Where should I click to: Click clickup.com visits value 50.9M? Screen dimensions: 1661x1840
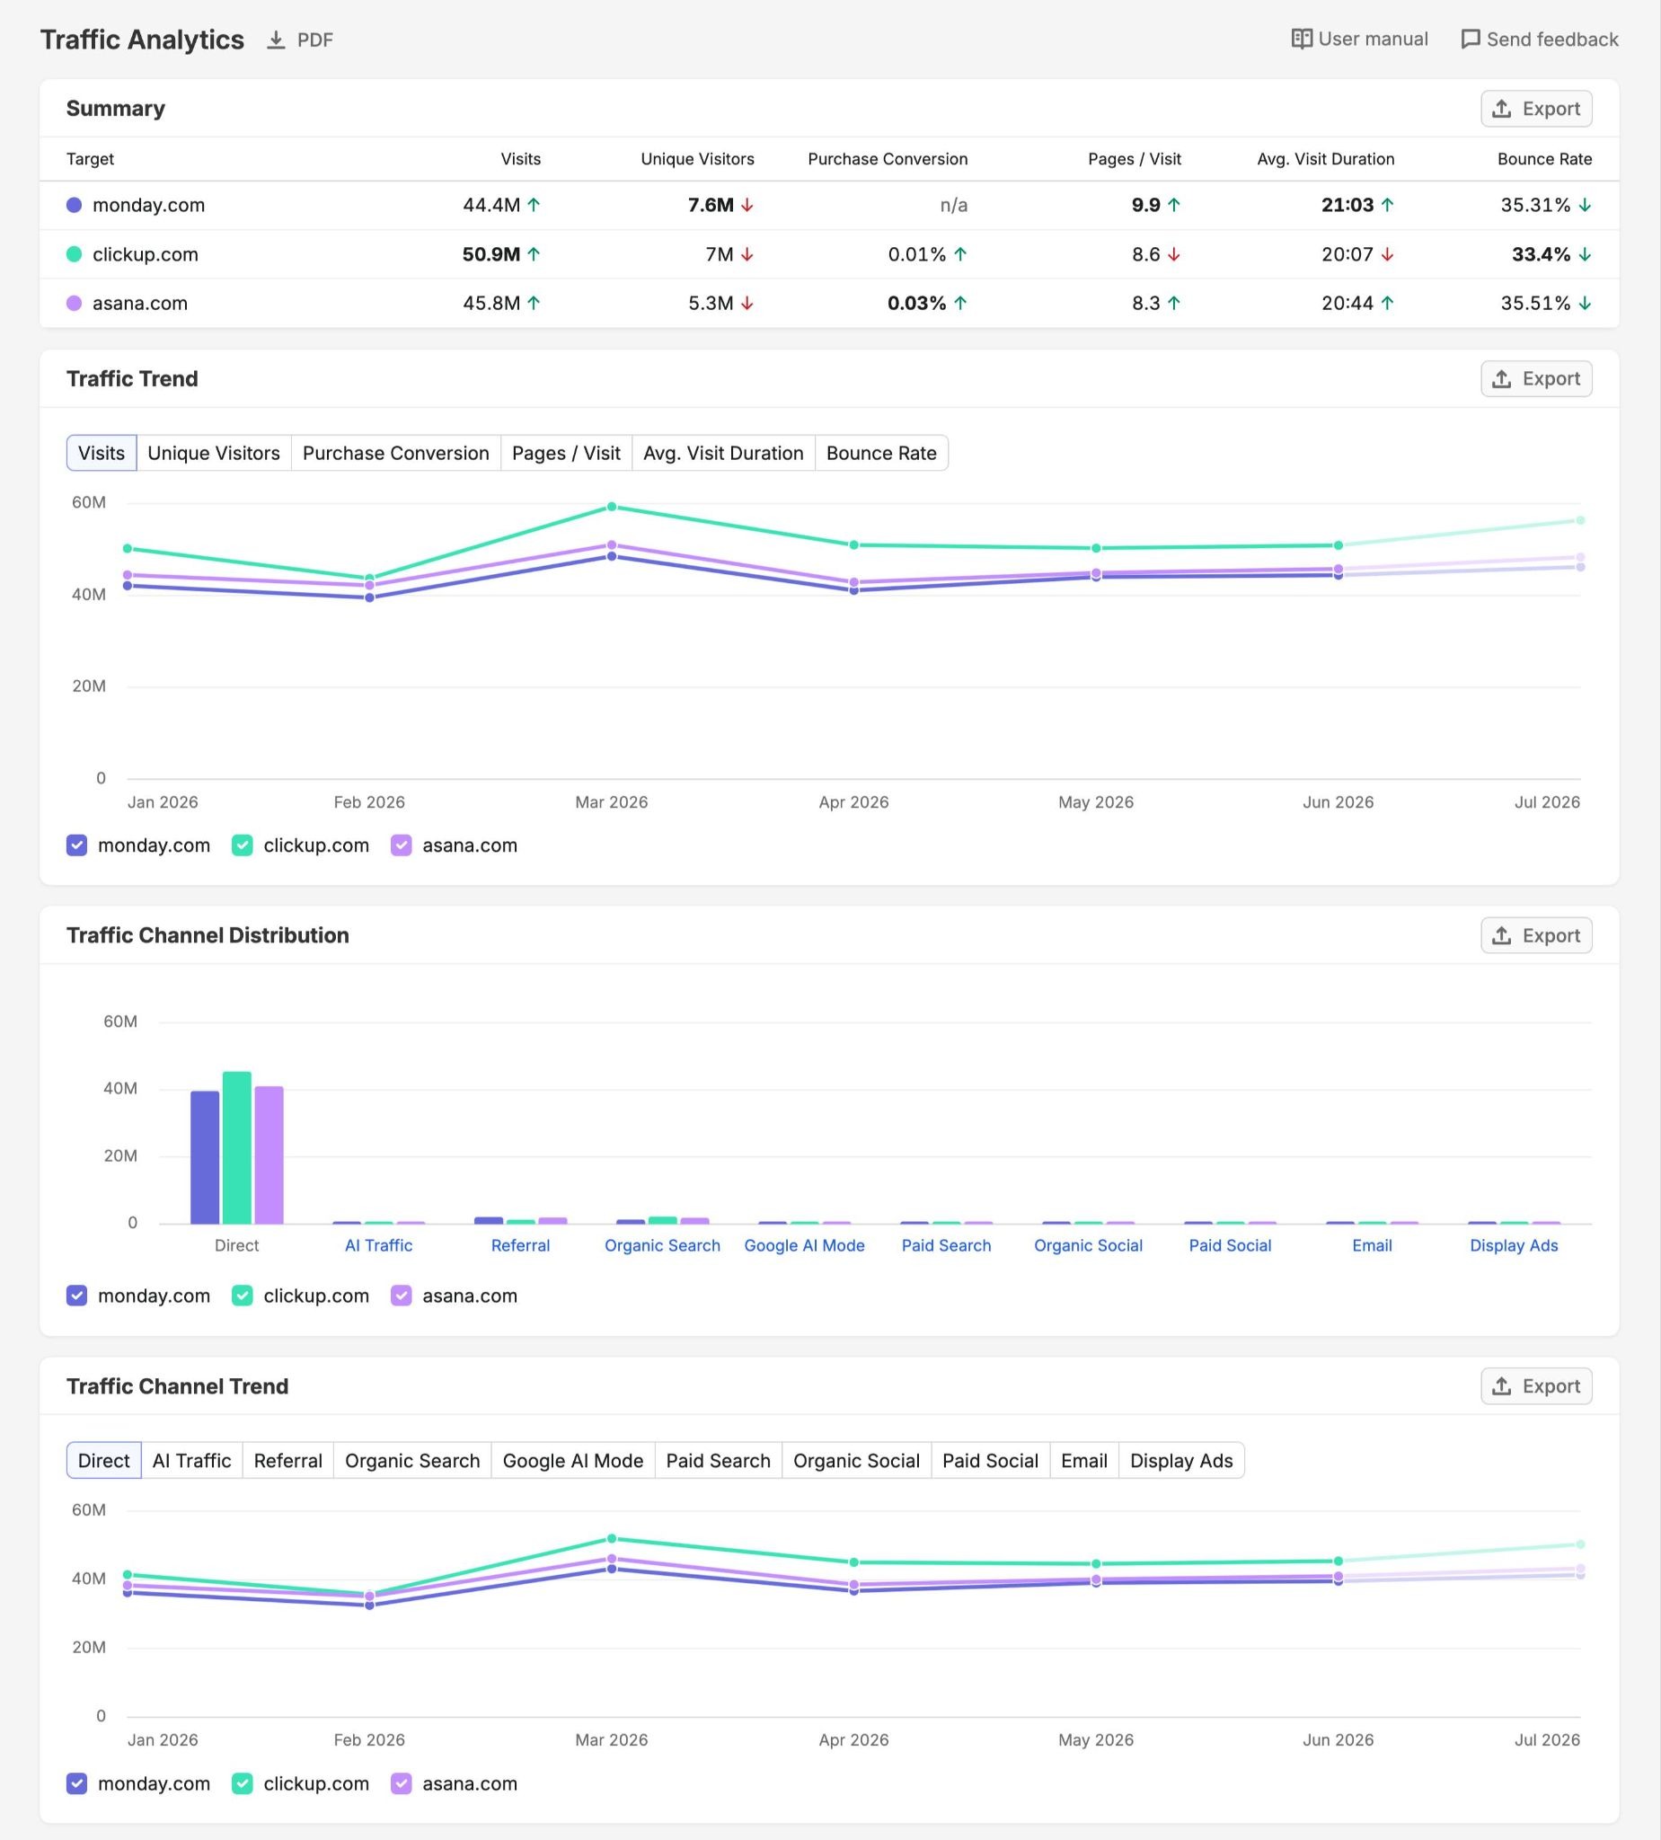pyautogui.click(x=491, y=253)
